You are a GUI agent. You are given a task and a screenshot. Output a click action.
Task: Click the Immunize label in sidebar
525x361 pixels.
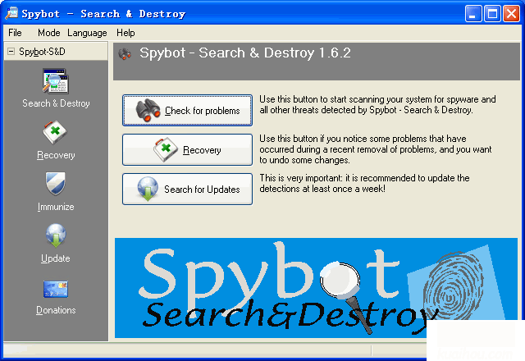point(56,207)
